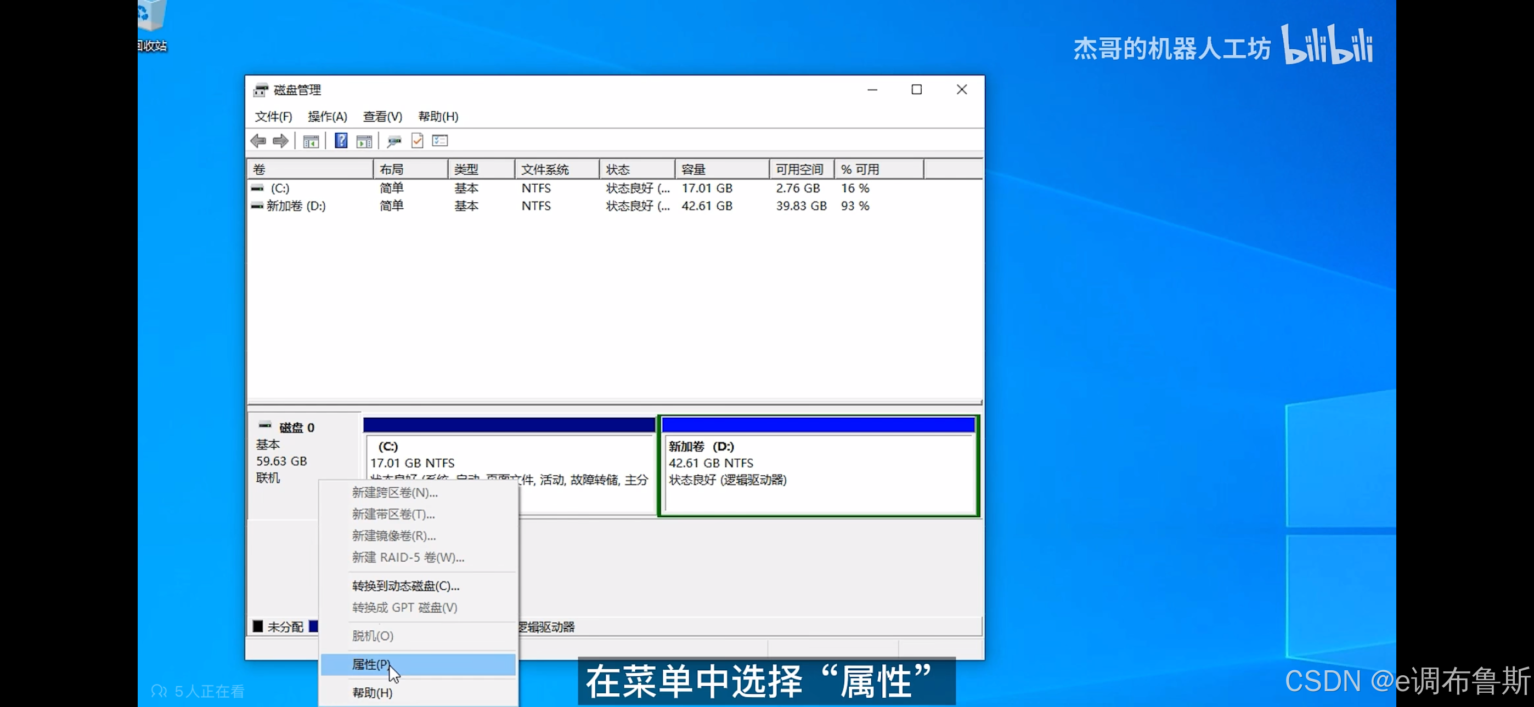The width and height of the screenshot is (1534, 707).
Task: Click the dark blue bar above (C:) partition
Action: tap(509, 424)
